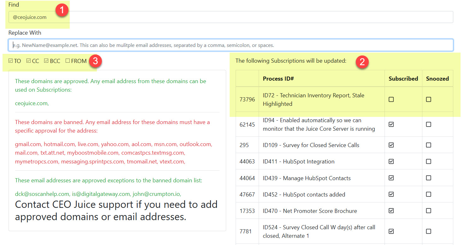
Task: Click banned domain comcastpcs.textmsg.com
Action: click(x=152, y=153)
